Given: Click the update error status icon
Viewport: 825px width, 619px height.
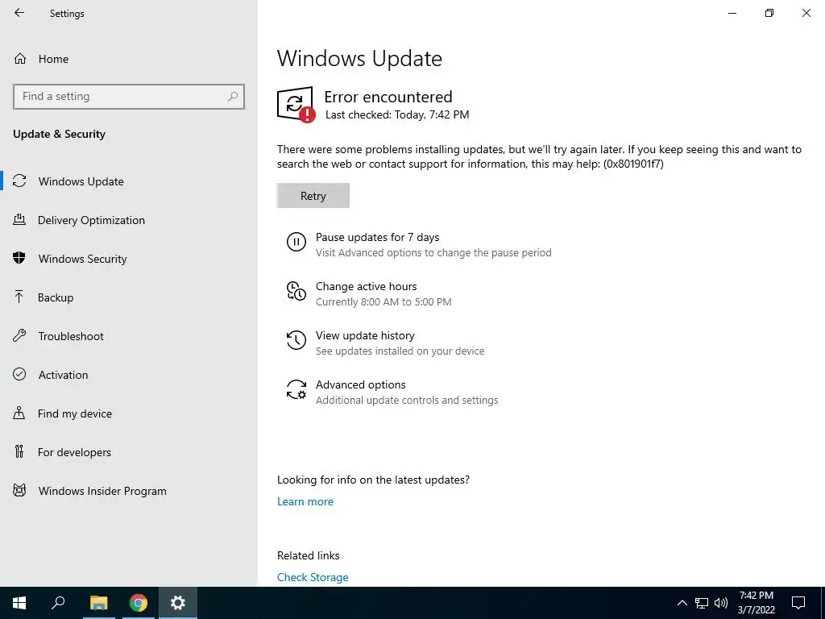Looking at the screenshot, I should (296, 104).
